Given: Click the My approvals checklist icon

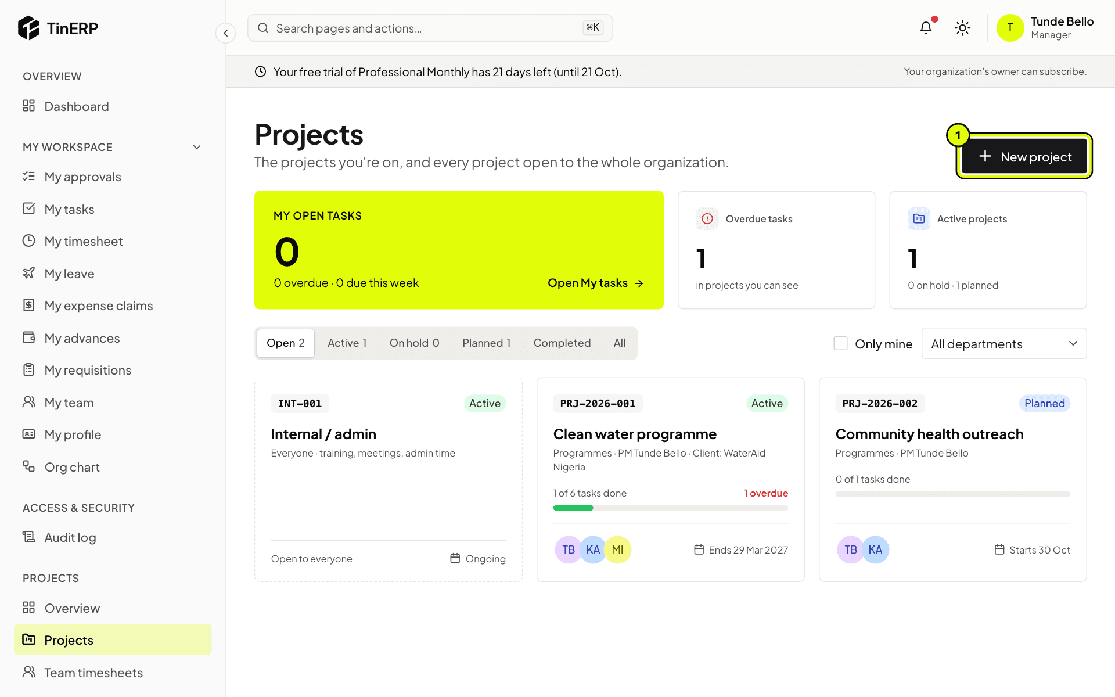Looking at the screenshot, I should pos(28,176).
